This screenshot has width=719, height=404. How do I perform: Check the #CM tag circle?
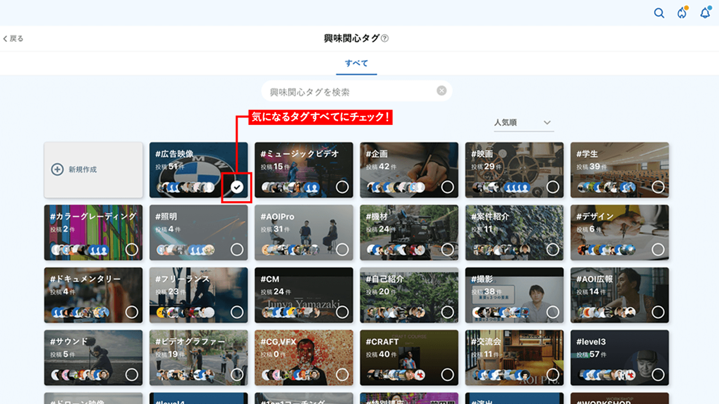(342, 312)
